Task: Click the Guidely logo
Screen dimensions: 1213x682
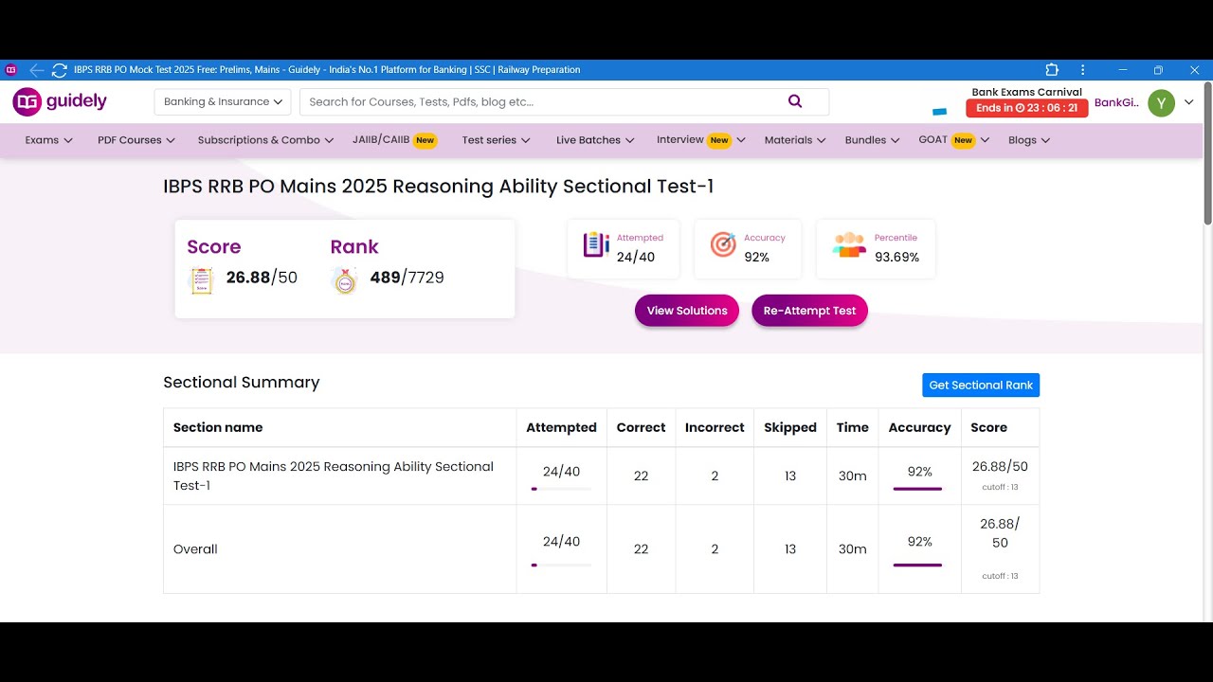Action: [60, 101]
